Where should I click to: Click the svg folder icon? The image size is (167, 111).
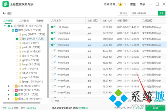(20, 52)
